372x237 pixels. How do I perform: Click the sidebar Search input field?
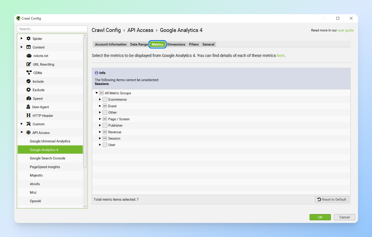(52, 29)
